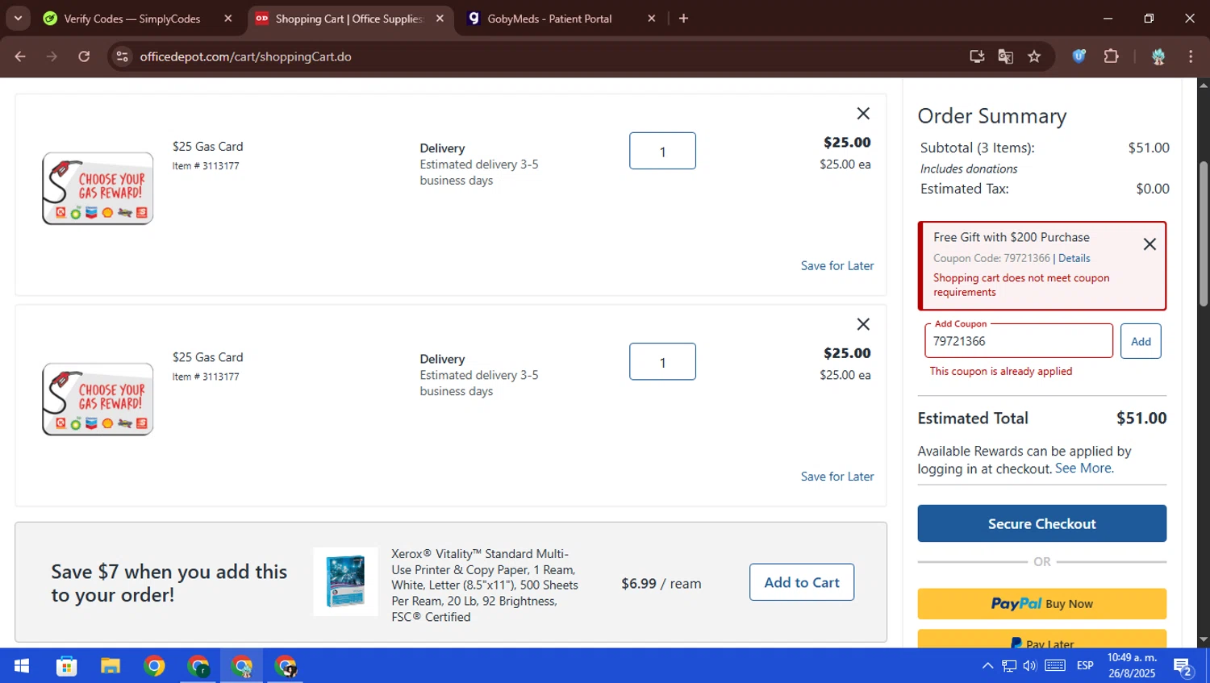The image size is (1210, 683).
Task: Click the PayPal Pay Later button
Action: 1041,639
